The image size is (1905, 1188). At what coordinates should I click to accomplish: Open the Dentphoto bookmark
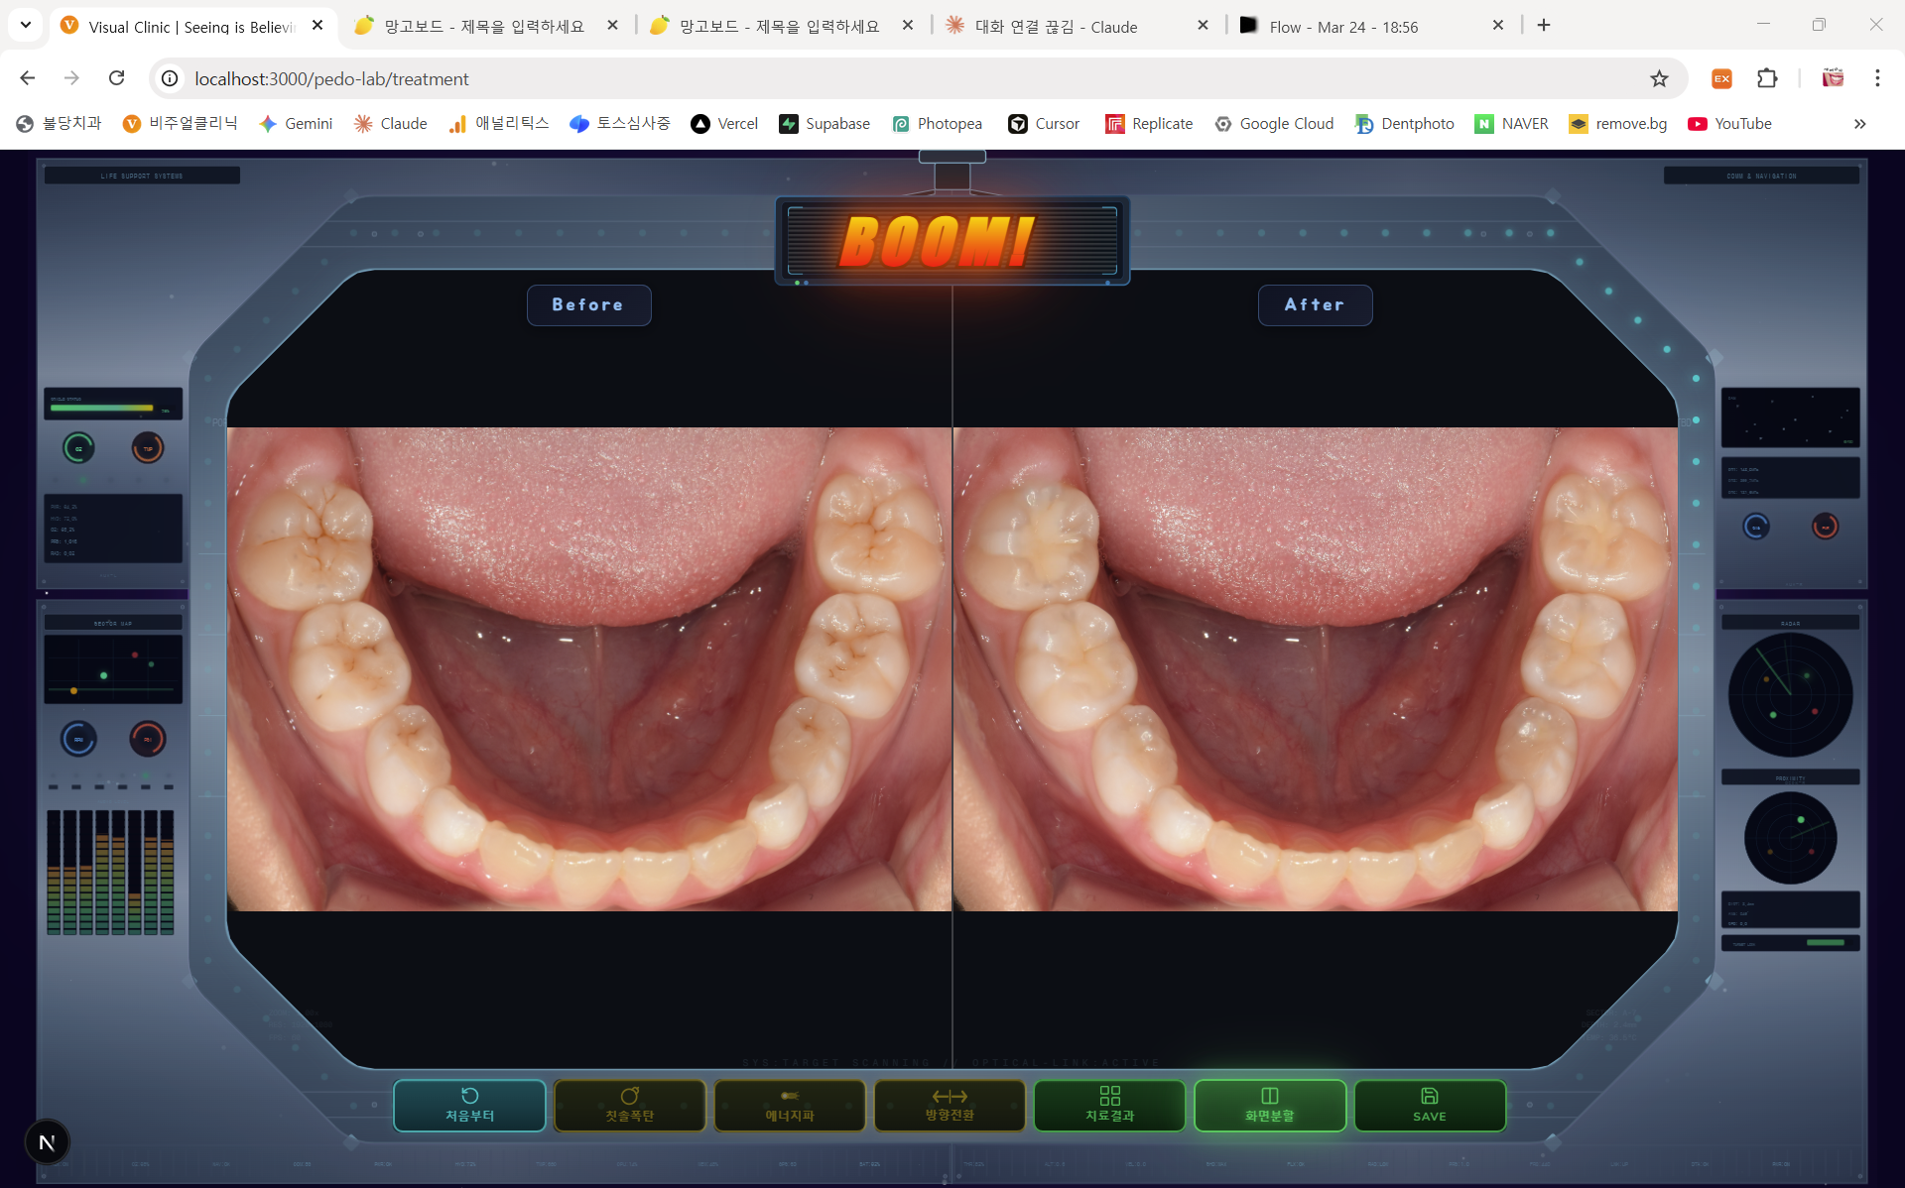1406,123
